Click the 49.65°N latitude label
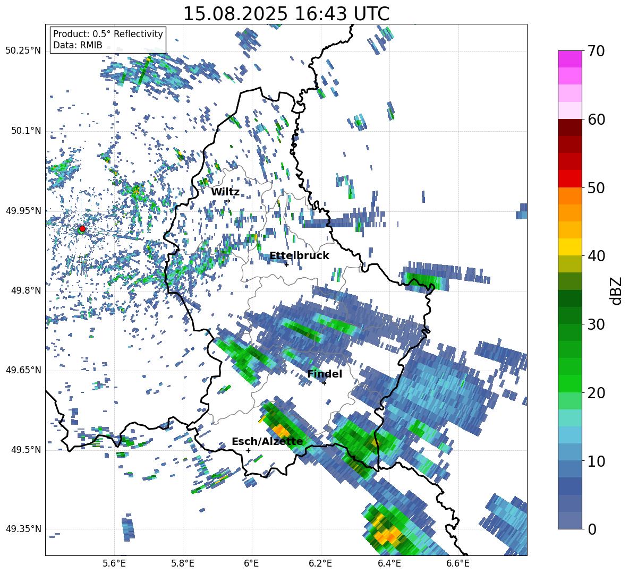Viewport: 629px width, 574px height. click(x=23, y=370)
